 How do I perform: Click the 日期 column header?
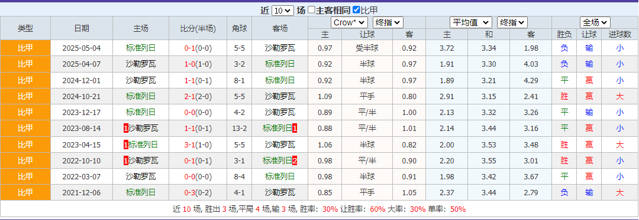tap(82, 28)
